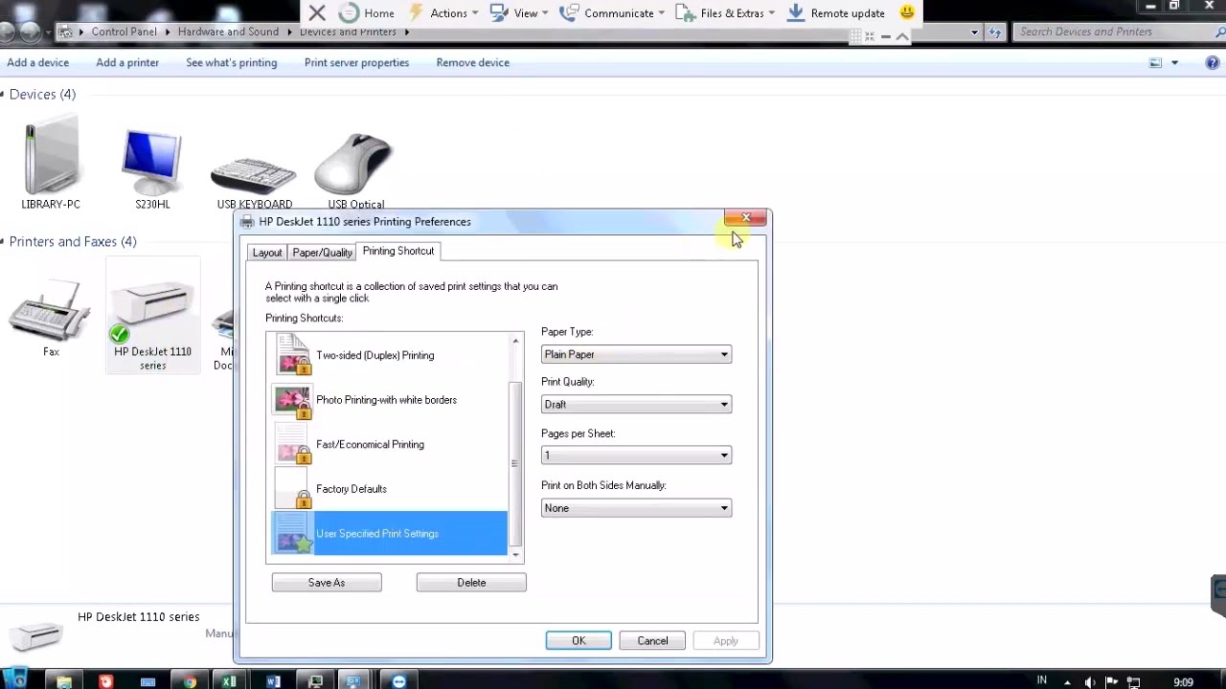Select the S230HL monitor icon
This screenshot has width=1226, height=689.
[x=152, y=163]
